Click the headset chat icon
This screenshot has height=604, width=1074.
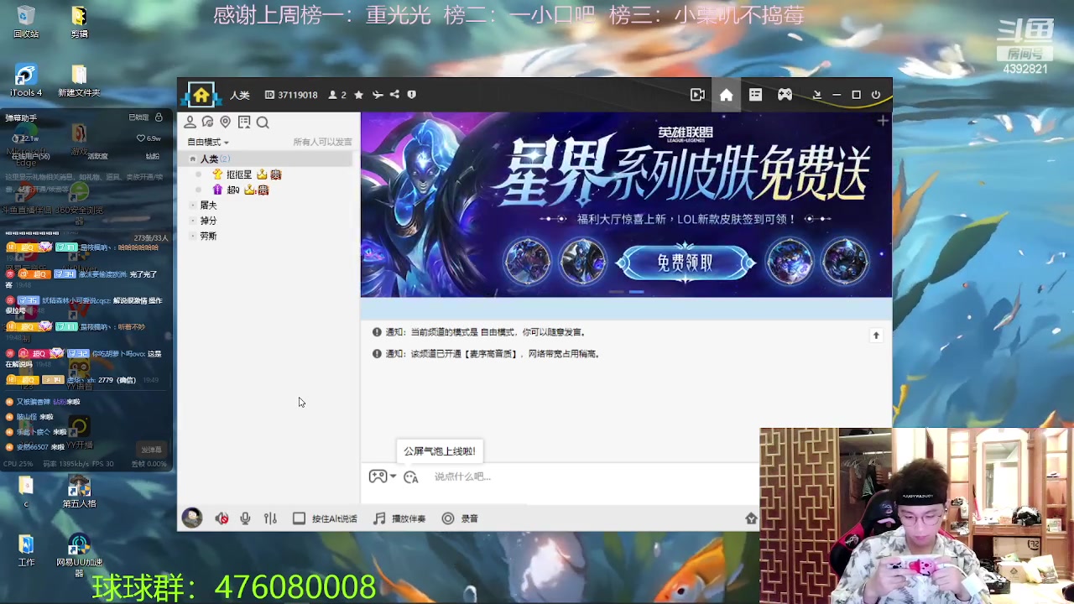(x=207, y=122)
